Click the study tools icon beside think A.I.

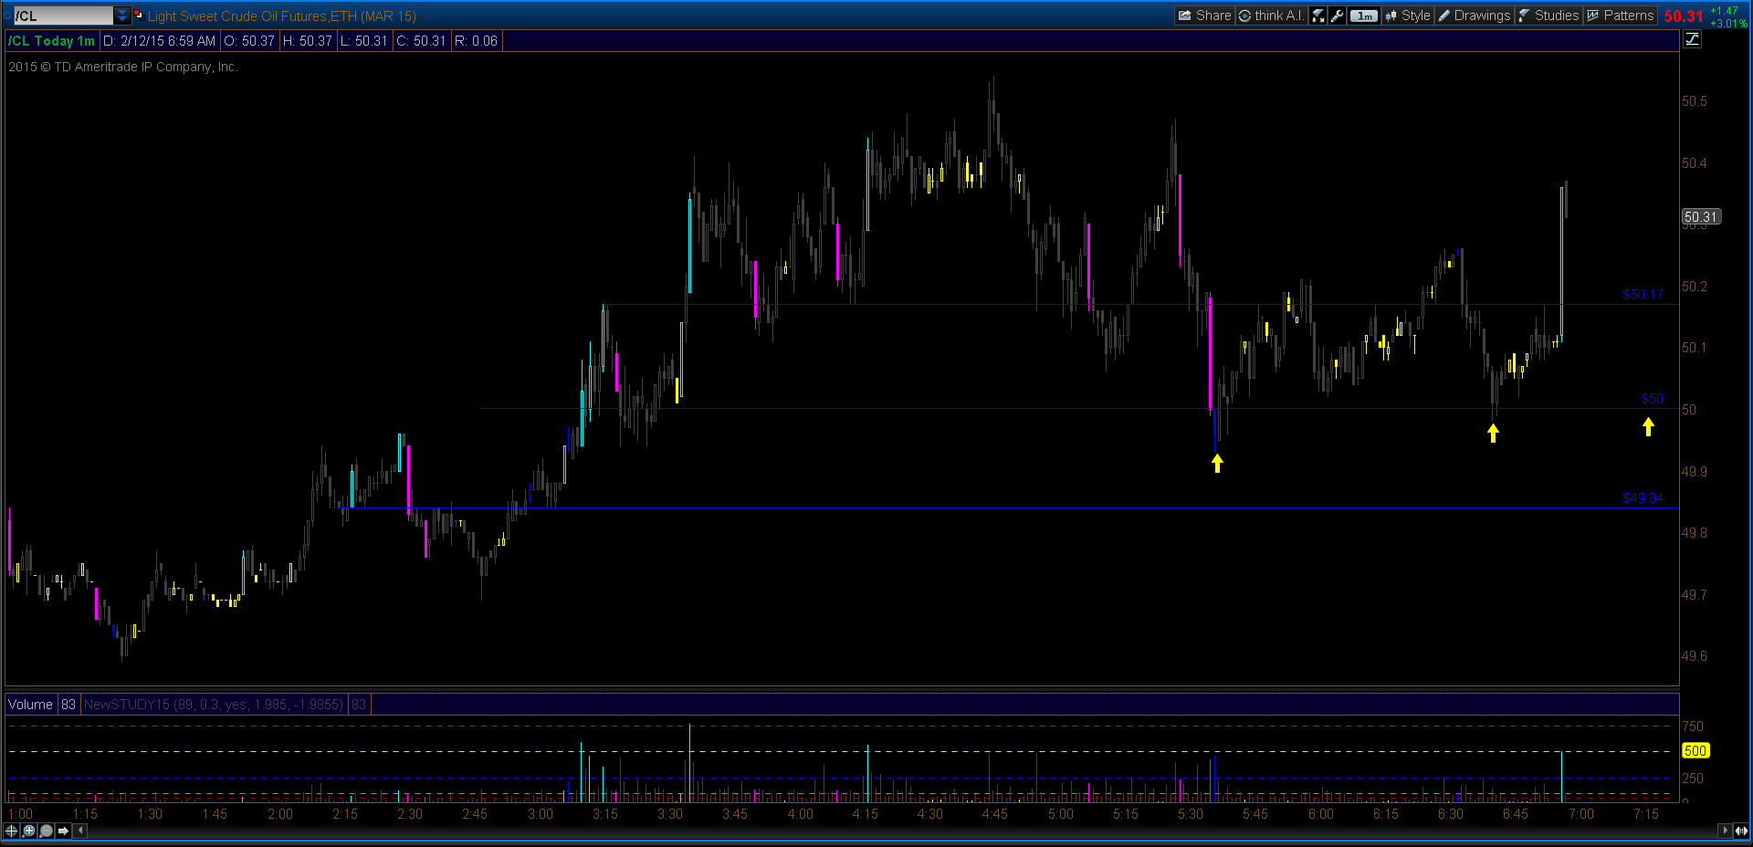pos(1317,16)
